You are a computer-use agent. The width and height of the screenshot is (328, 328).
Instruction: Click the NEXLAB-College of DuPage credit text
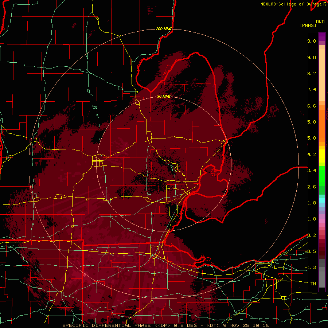coord(291,4)
